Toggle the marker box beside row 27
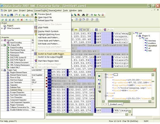Screen dimensions: 160x124 pyautogui.click(x=46, y=98)
